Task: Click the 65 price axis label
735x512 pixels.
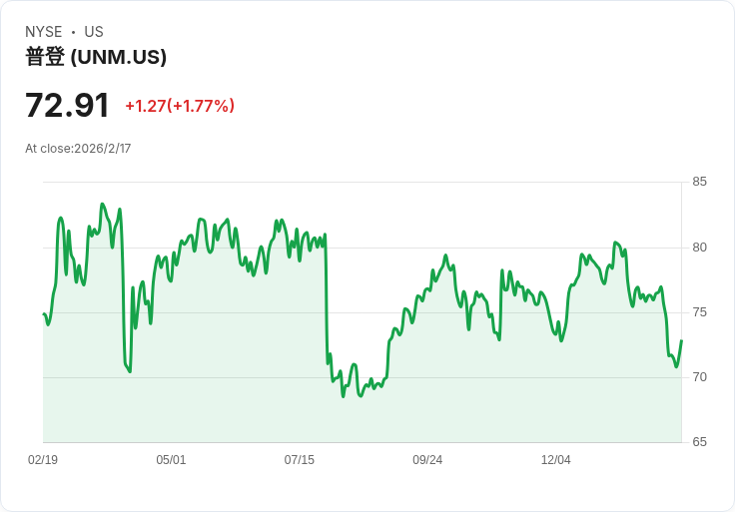Action: pos(699,442)
